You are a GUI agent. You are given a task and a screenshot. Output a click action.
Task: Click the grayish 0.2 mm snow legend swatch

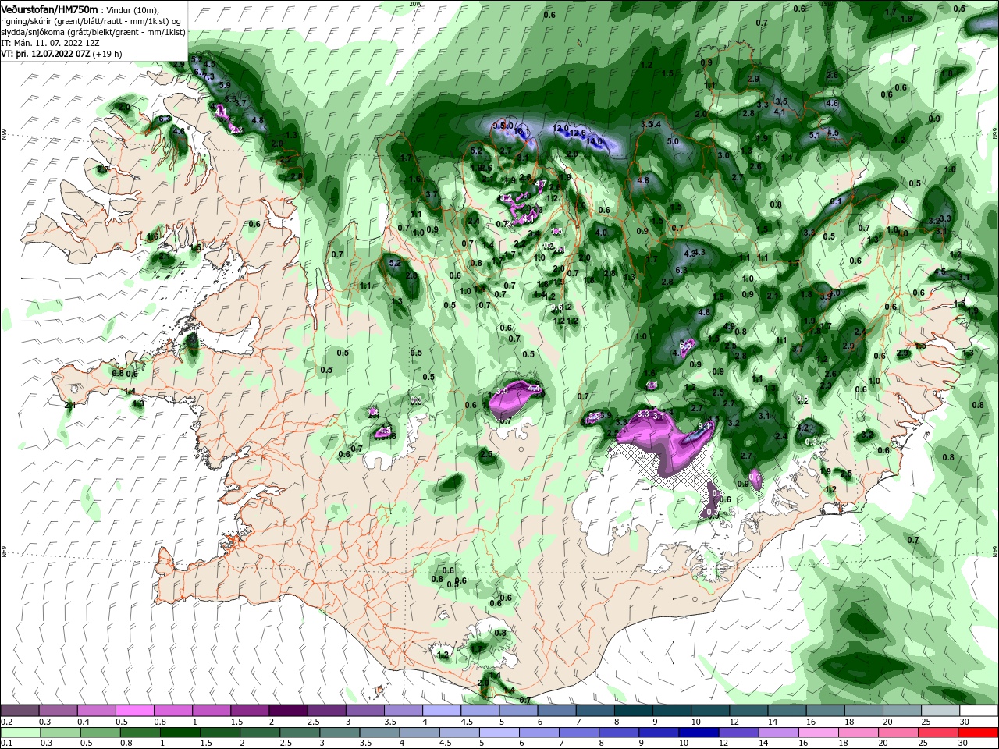coord(20,711)
